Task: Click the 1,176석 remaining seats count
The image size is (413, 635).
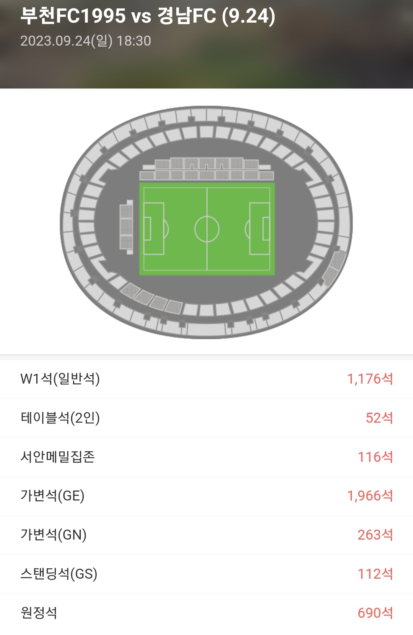Action: pyautogui.click(x=370, y=379)
